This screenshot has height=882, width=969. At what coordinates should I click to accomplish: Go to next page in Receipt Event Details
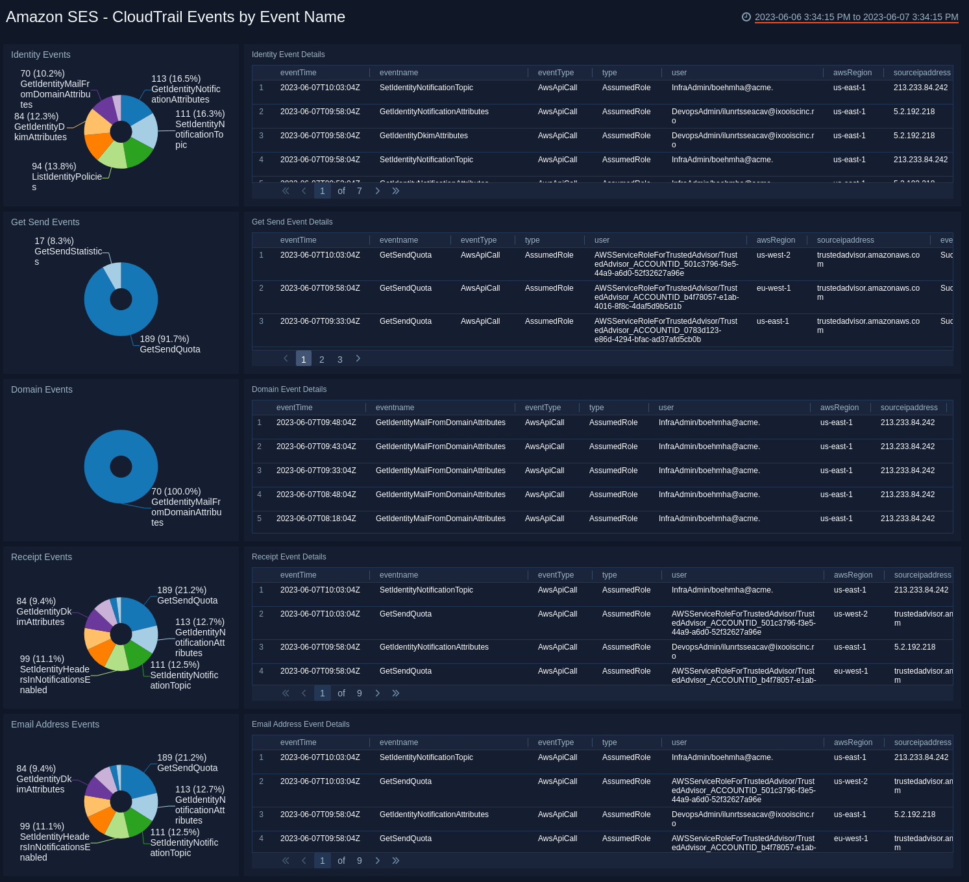(x=378, y=693)
